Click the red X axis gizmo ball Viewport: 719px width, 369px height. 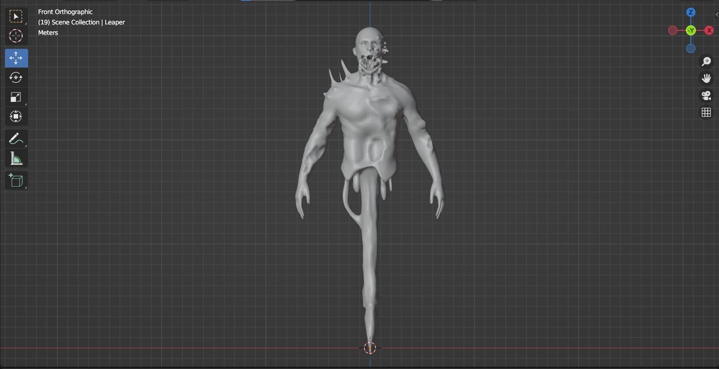[x=709, y=30]
